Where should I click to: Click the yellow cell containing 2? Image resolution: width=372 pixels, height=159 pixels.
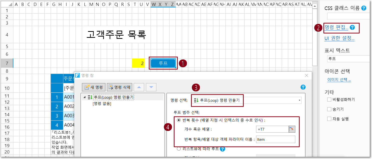coord(138,63)
